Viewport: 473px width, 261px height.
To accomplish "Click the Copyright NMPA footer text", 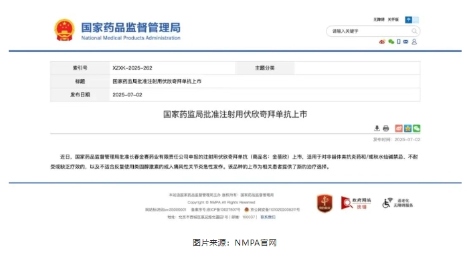I will point(221,203).
